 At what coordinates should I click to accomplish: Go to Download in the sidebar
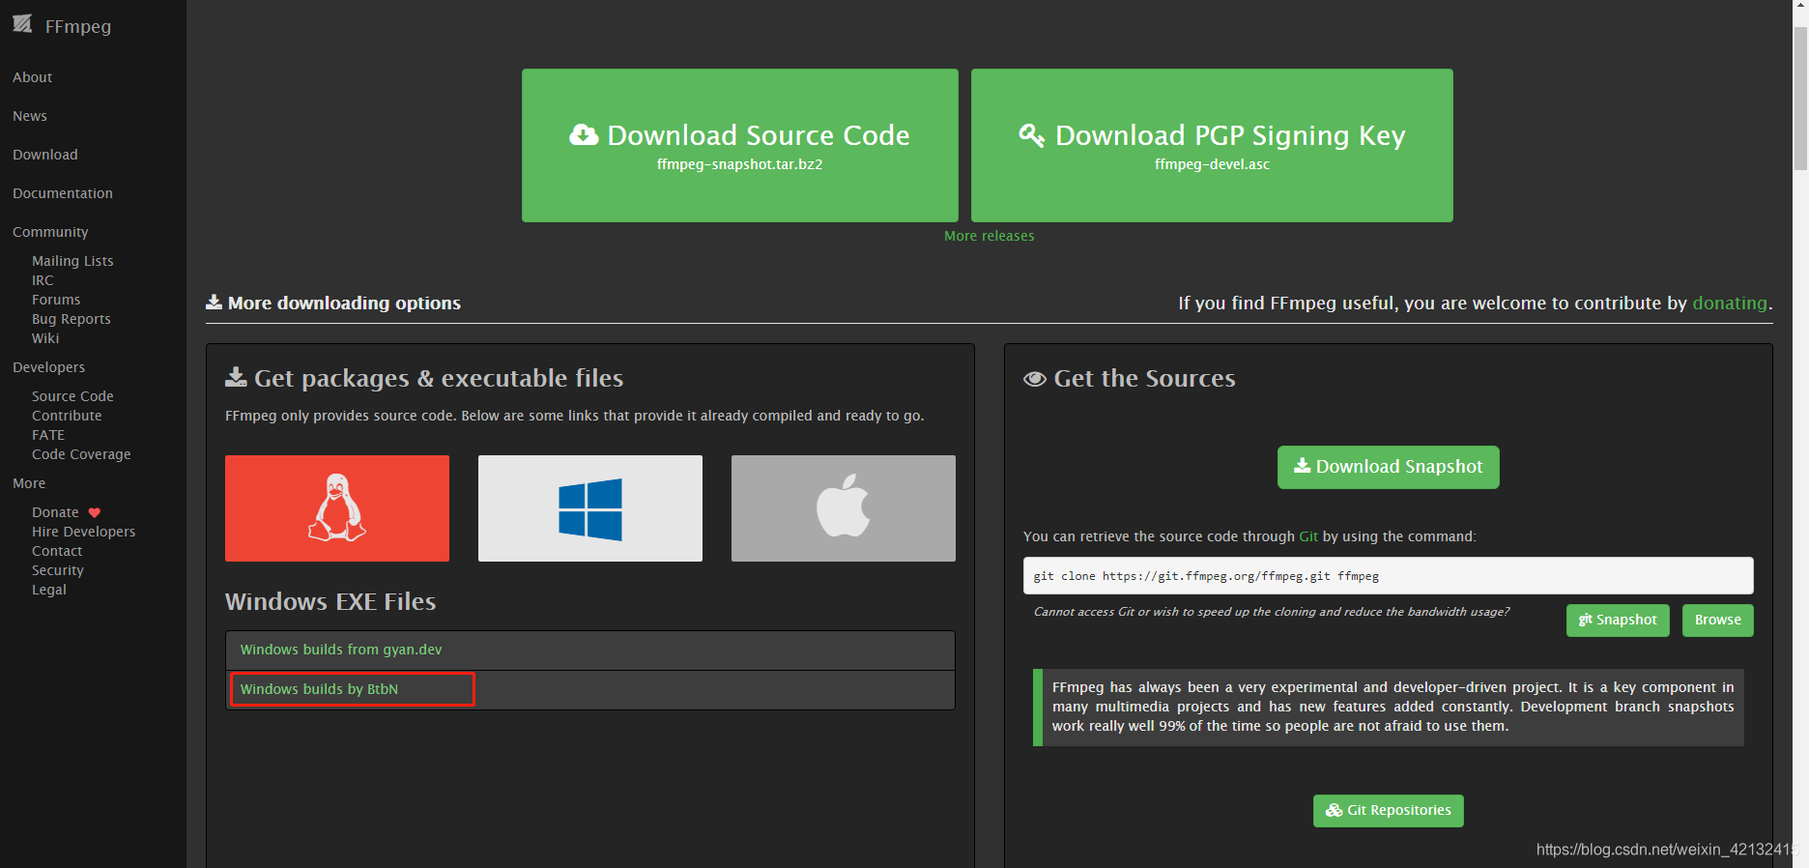45,155
